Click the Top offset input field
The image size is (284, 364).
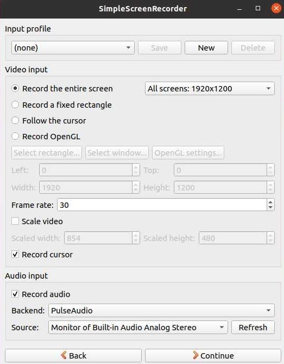click(x=220, y=170)
